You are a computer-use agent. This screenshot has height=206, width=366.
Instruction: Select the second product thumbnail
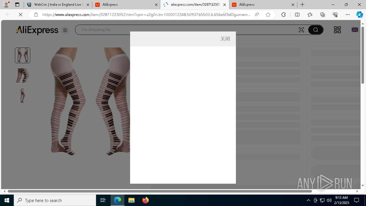tap(23, 76)
